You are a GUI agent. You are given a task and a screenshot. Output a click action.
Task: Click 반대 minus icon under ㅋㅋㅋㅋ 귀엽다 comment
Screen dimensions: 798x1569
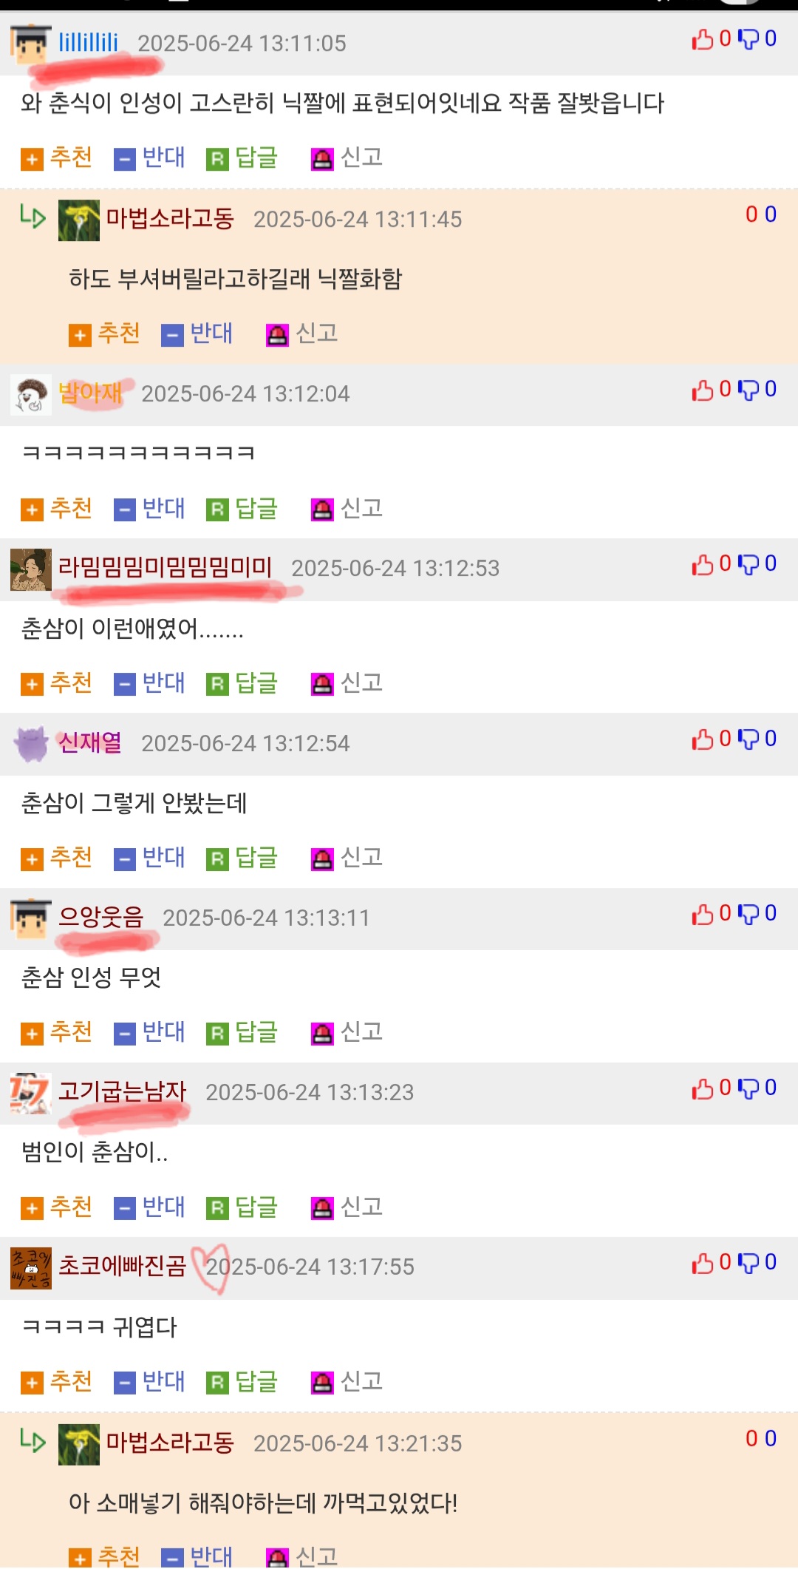tap(125, 1383)
